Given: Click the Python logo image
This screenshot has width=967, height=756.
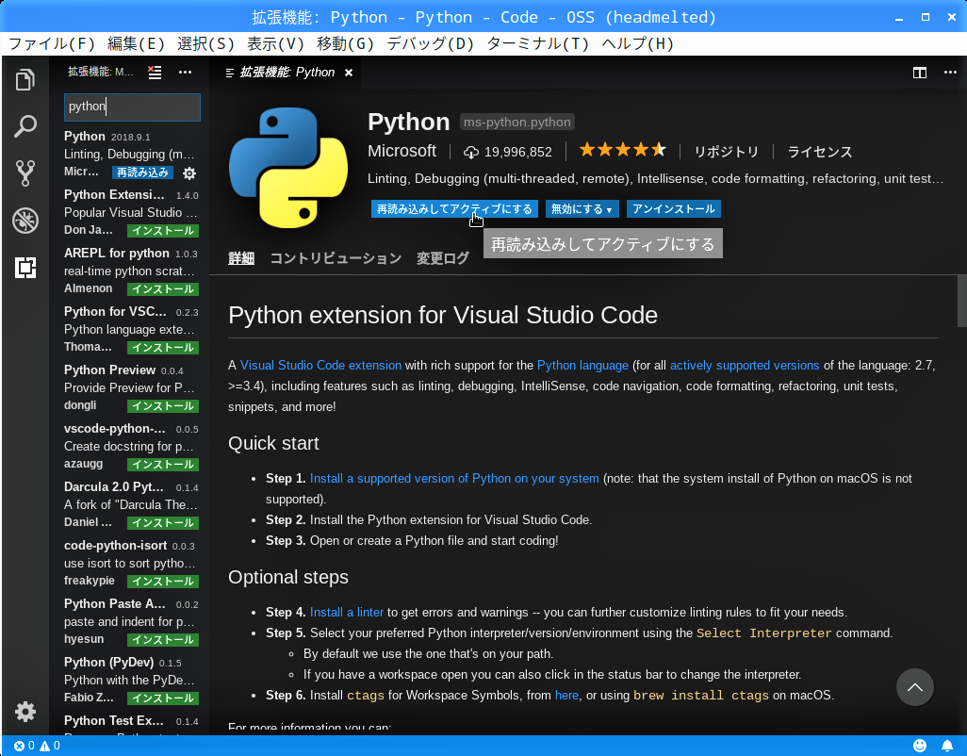Looking at the screenshot, I should (x=288, y=168).
